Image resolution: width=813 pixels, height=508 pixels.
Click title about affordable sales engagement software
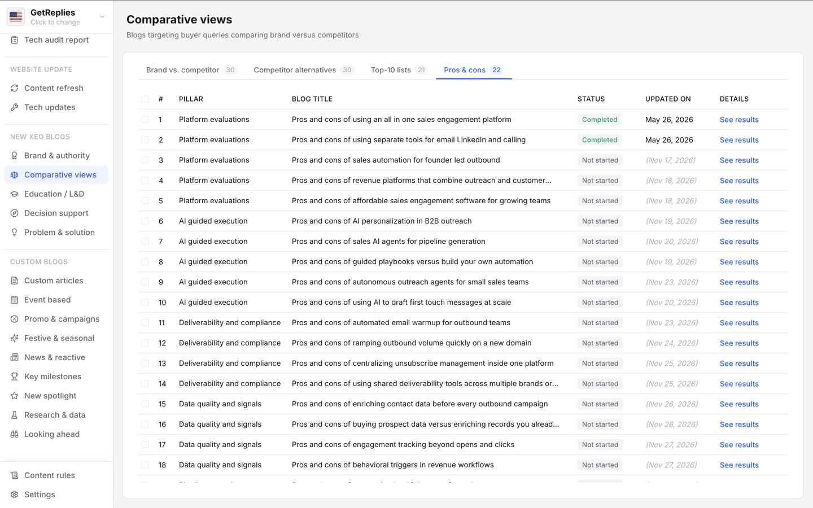point(421,201)
